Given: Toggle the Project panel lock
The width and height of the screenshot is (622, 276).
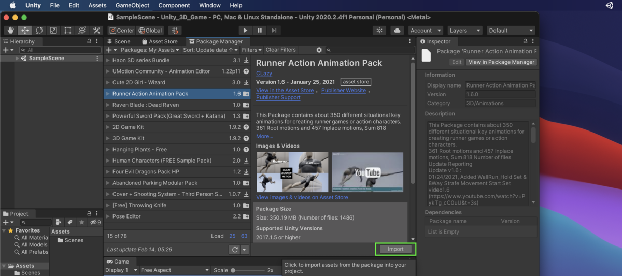Looking at the screenshot, I should coord(89,213).
